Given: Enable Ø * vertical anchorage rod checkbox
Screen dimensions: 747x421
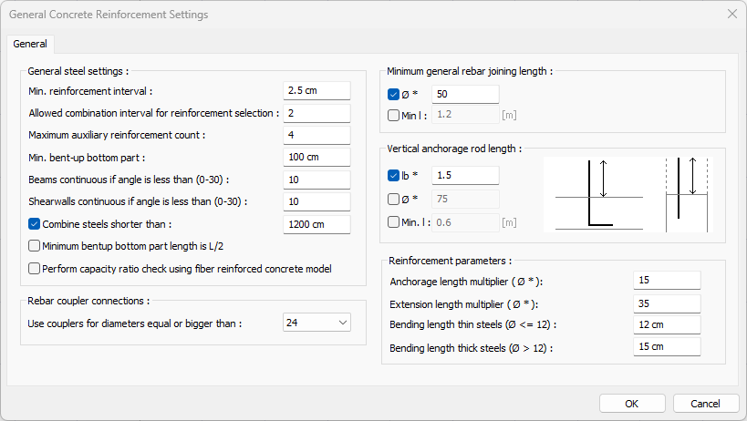Looking at the screenshot, I should click(393, 199).
